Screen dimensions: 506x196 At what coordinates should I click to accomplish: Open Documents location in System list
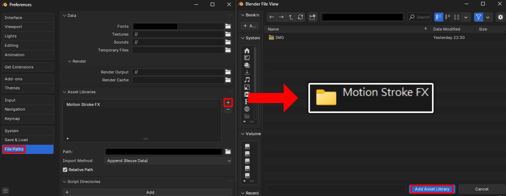pyautogui.click(x=247, y=65)
